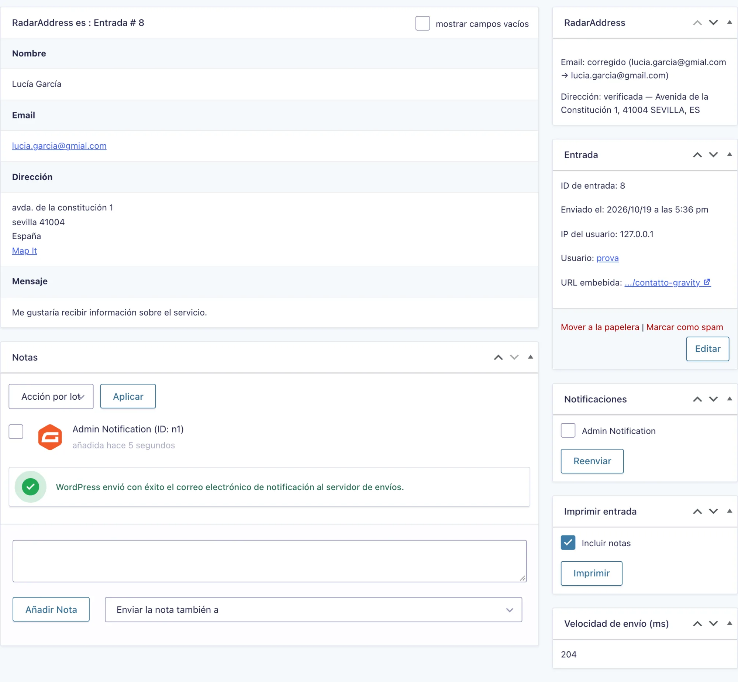Focus the note text area
The image size is (738, 682).
(269, 561)
